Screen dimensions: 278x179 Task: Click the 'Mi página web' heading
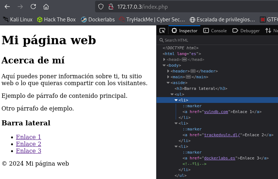(49, 40)
